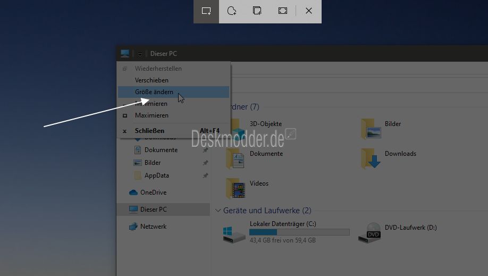
Task: Click the 43,4 GB frei von 59,4 GB text
Action: pyautogui.click(x=283, y=240)
